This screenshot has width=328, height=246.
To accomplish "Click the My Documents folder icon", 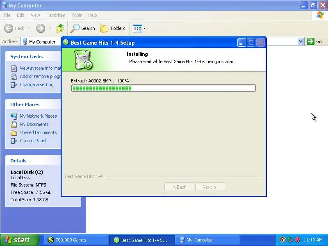I will click(14, 125).
